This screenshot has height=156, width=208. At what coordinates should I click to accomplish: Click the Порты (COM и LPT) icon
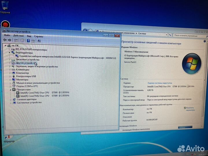point(14,86)
